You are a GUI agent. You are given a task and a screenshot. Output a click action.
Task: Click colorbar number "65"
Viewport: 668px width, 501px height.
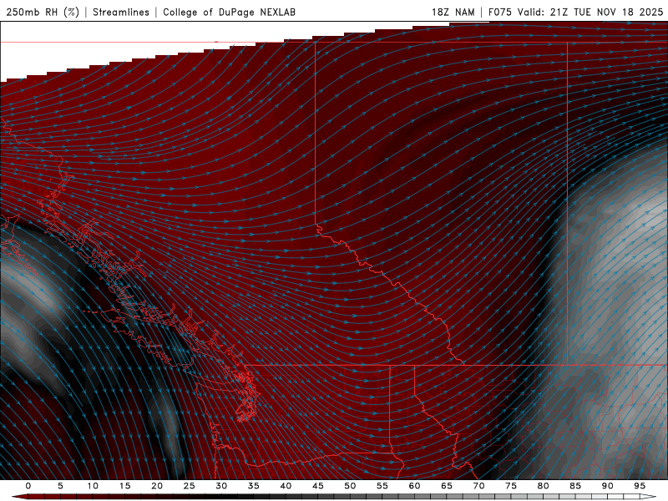tap(447, 486)
